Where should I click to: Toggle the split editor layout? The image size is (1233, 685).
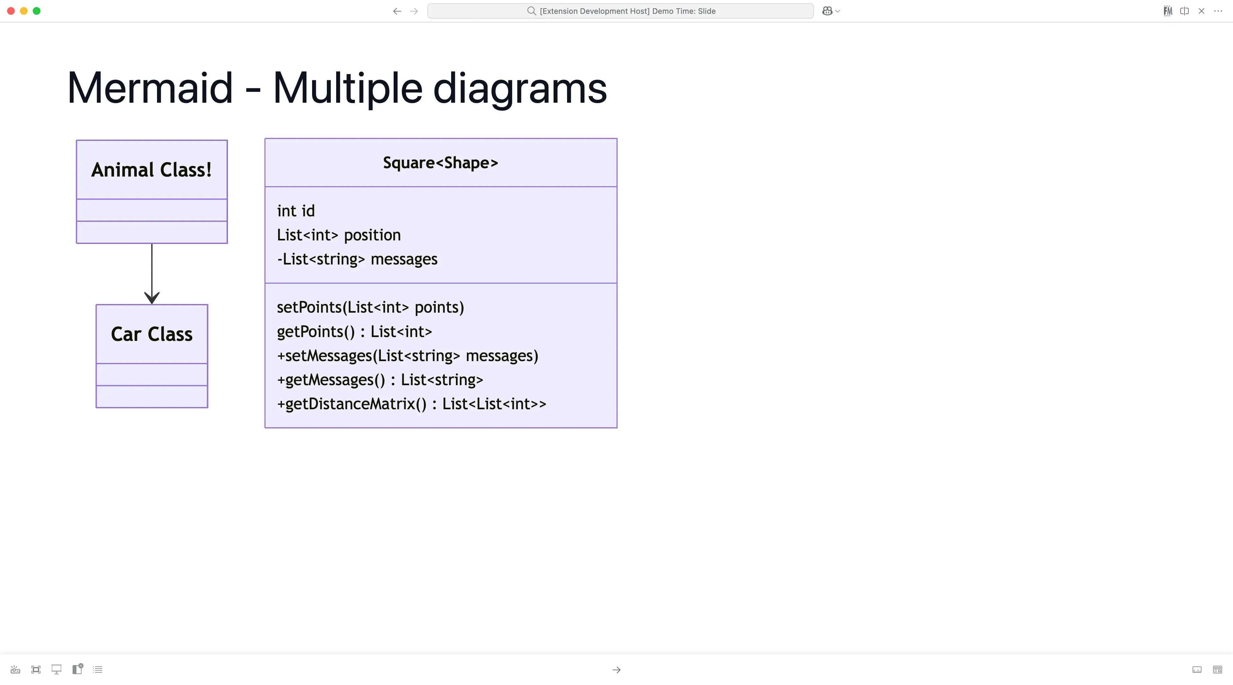pyautogui.click(x=1184, y=11)
